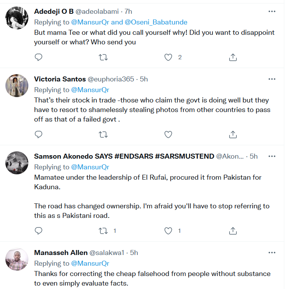Like Victoria Santos's tweet
The image size is (287, 289).
coord(168,135)
